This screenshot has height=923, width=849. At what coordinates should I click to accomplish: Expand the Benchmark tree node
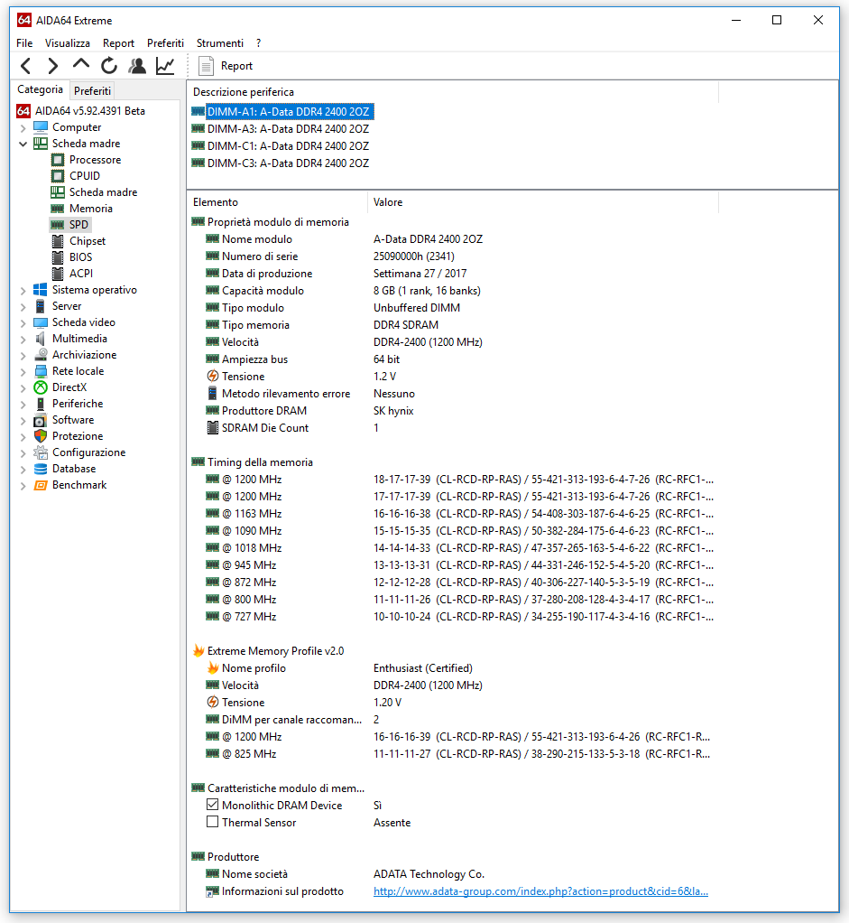[x=23, y=486]
